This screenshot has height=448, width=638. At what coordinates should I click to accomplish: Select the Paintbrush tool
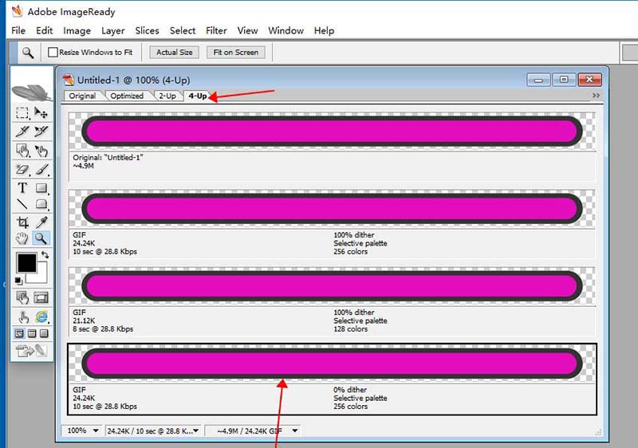click(41, 169)
